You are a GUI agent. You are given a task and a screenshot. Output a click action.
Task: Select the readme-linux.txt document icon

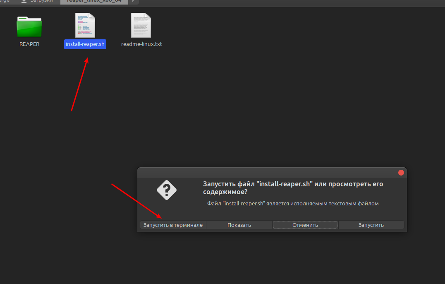[141, 25]
